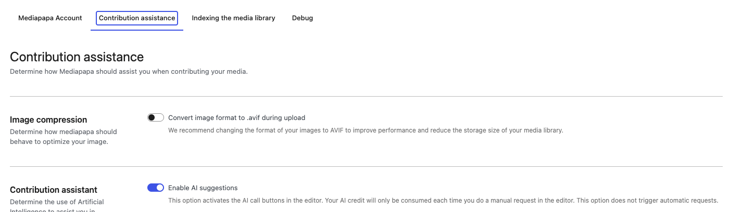730x212 pixels.
Task: Click the Image compression section description text
Action: (x=64, y=136)
